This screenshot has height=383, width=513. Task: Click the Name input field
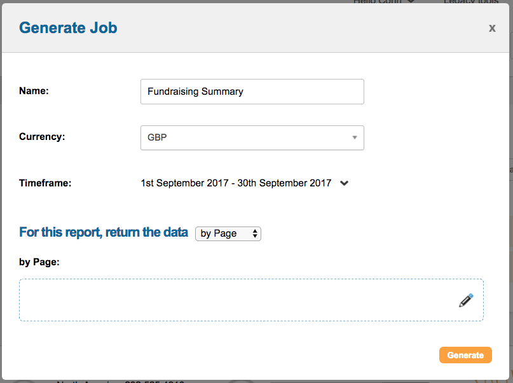252,92
